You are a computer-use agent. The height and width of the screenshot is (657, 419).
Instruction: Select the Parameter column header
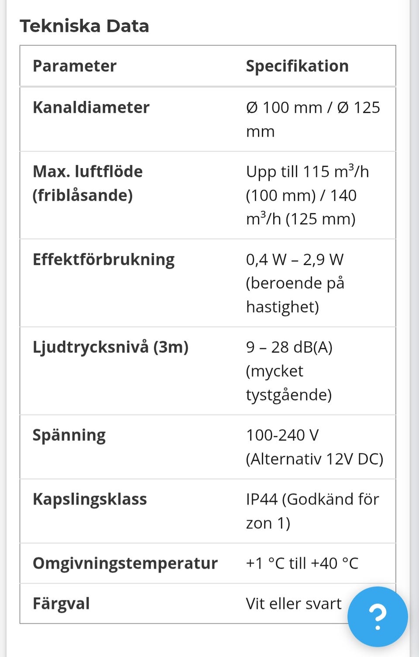click(75, 66)
